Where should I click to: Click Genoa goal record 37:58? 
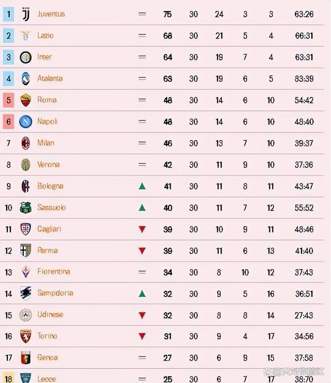pos(304,358)
